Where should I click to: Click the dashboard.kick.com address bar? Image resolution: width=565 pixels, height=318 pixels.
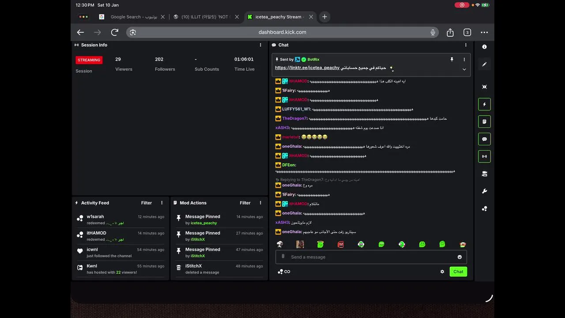282,32
